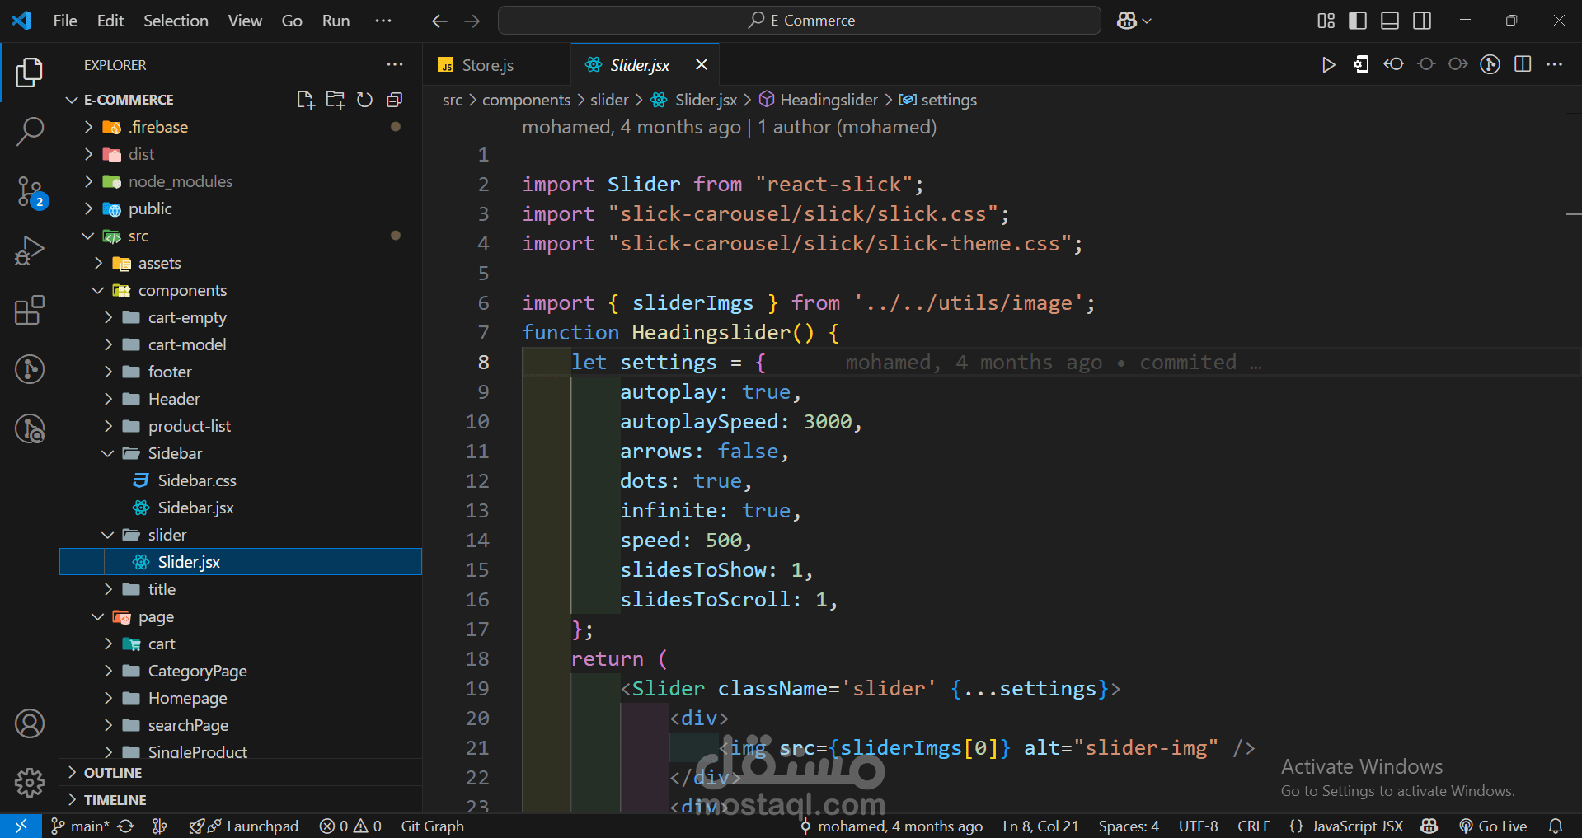Expand the public folder
1582x838 pixels.
[x=241, y=208]
